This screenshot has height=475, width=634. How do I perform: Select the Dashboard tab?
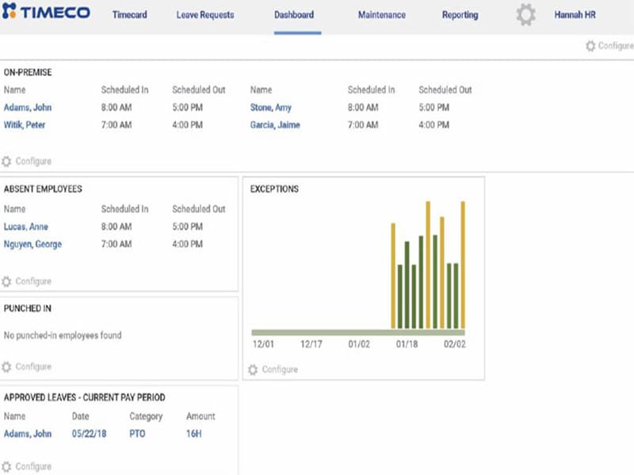[294, 15]
